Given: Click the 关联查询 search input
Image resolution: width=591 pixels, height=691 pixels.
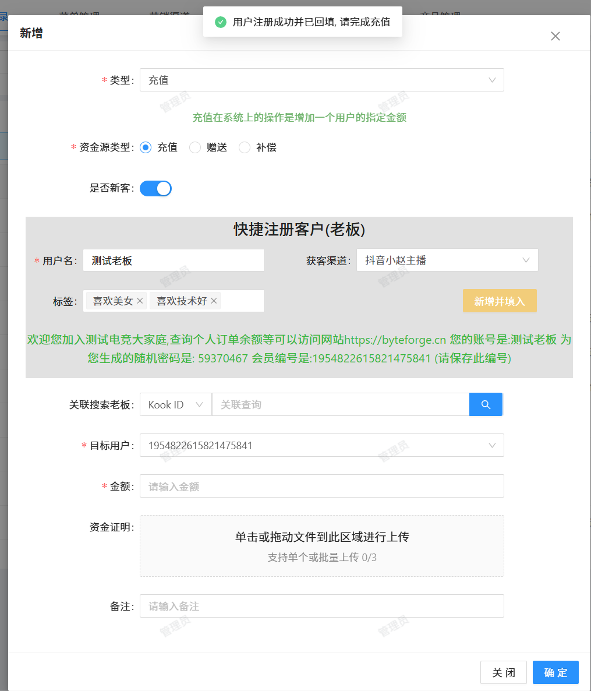Looking at the screenshot, I should click(341, 404).
